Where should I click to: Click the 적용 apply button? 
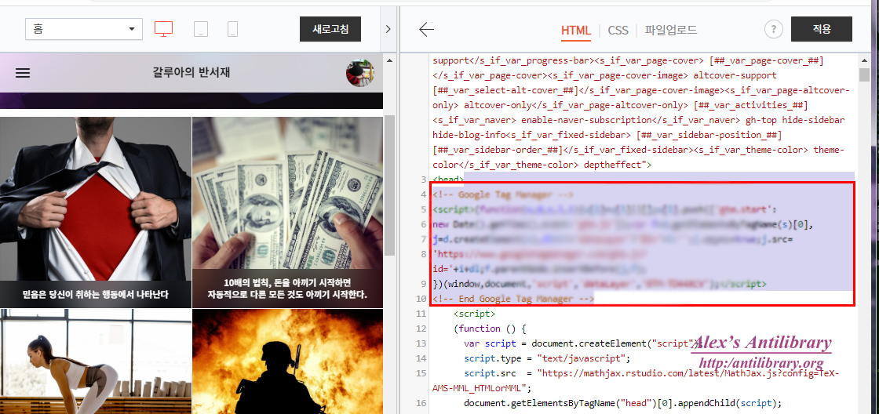[x=821, y=29]
